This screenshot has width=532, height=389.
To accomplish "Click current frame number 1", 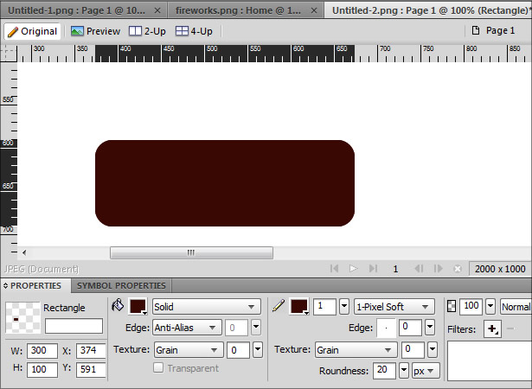I will coord(395,269).
